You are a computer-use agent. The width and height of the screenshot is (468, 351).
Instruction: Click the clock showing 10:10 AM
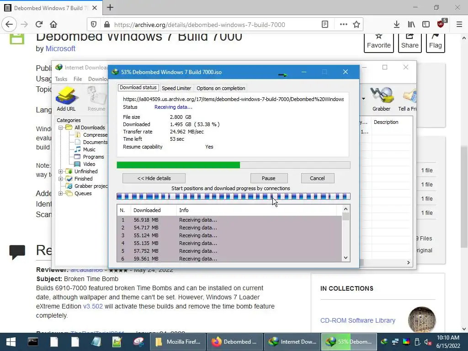pyautogui.click(x=448, y=338)
